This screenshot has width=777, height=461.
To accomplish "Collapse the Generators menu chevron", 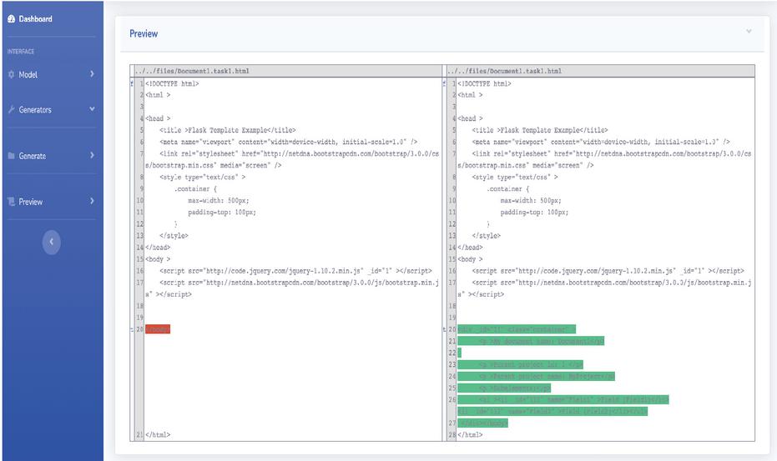I will [x=92, y=109].
